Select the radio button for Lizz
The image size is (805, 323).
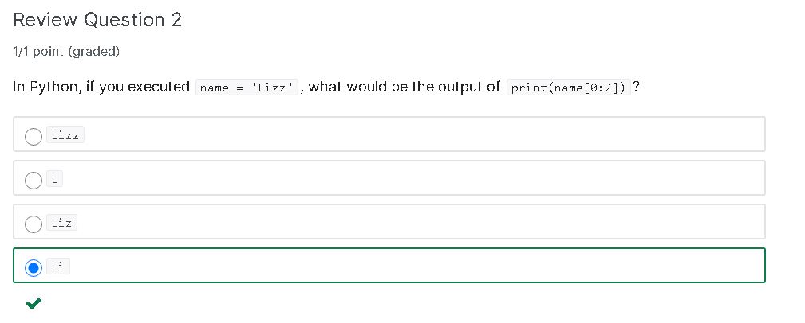click(x=34, y=136)
